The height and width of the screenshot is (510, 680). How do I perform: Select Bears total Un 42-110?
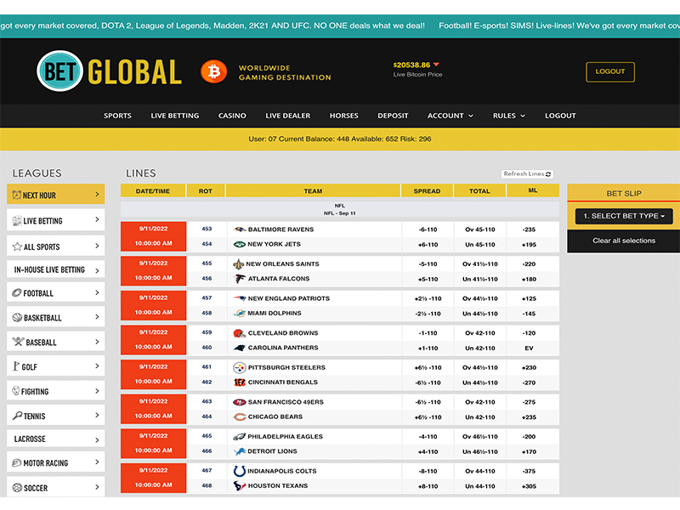tap(479, 417)
